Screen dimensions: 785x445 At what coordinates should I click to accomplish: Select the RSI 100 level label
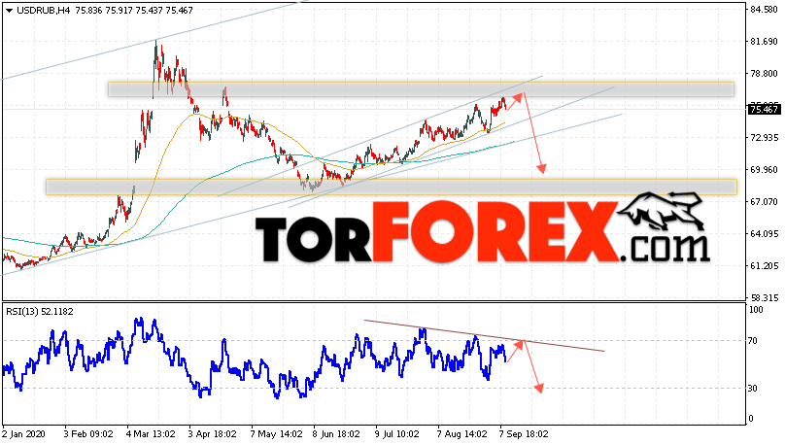[x=756, y=310]
